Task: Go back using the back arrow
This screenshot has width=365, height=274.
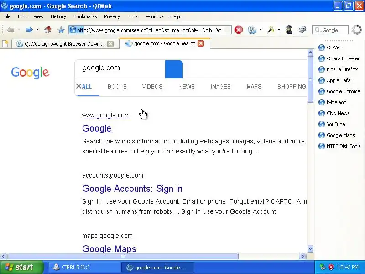Action: pyautogui.click(x=10, y=30)
